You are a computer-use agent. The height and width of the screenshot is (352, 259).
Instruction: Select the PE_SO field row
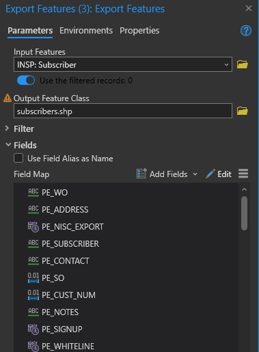click(x=126, y=278)
